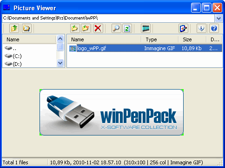Click the folder pane scrollbar thumb
Viewport: 225px width, 168px height.
coord(60,47)
